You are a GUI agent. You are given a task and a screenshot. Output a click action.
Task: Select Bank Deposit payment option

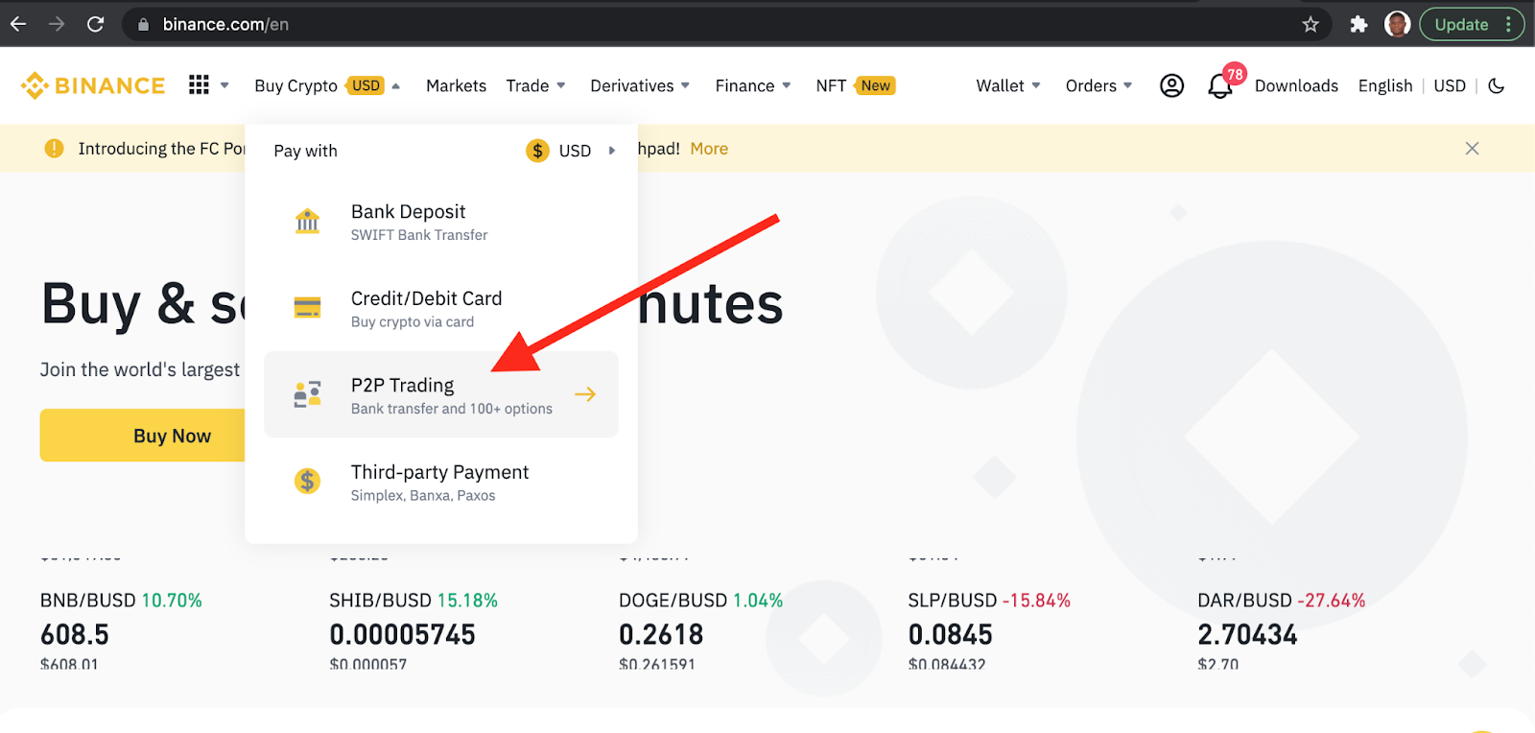click(x=441, y=222)
